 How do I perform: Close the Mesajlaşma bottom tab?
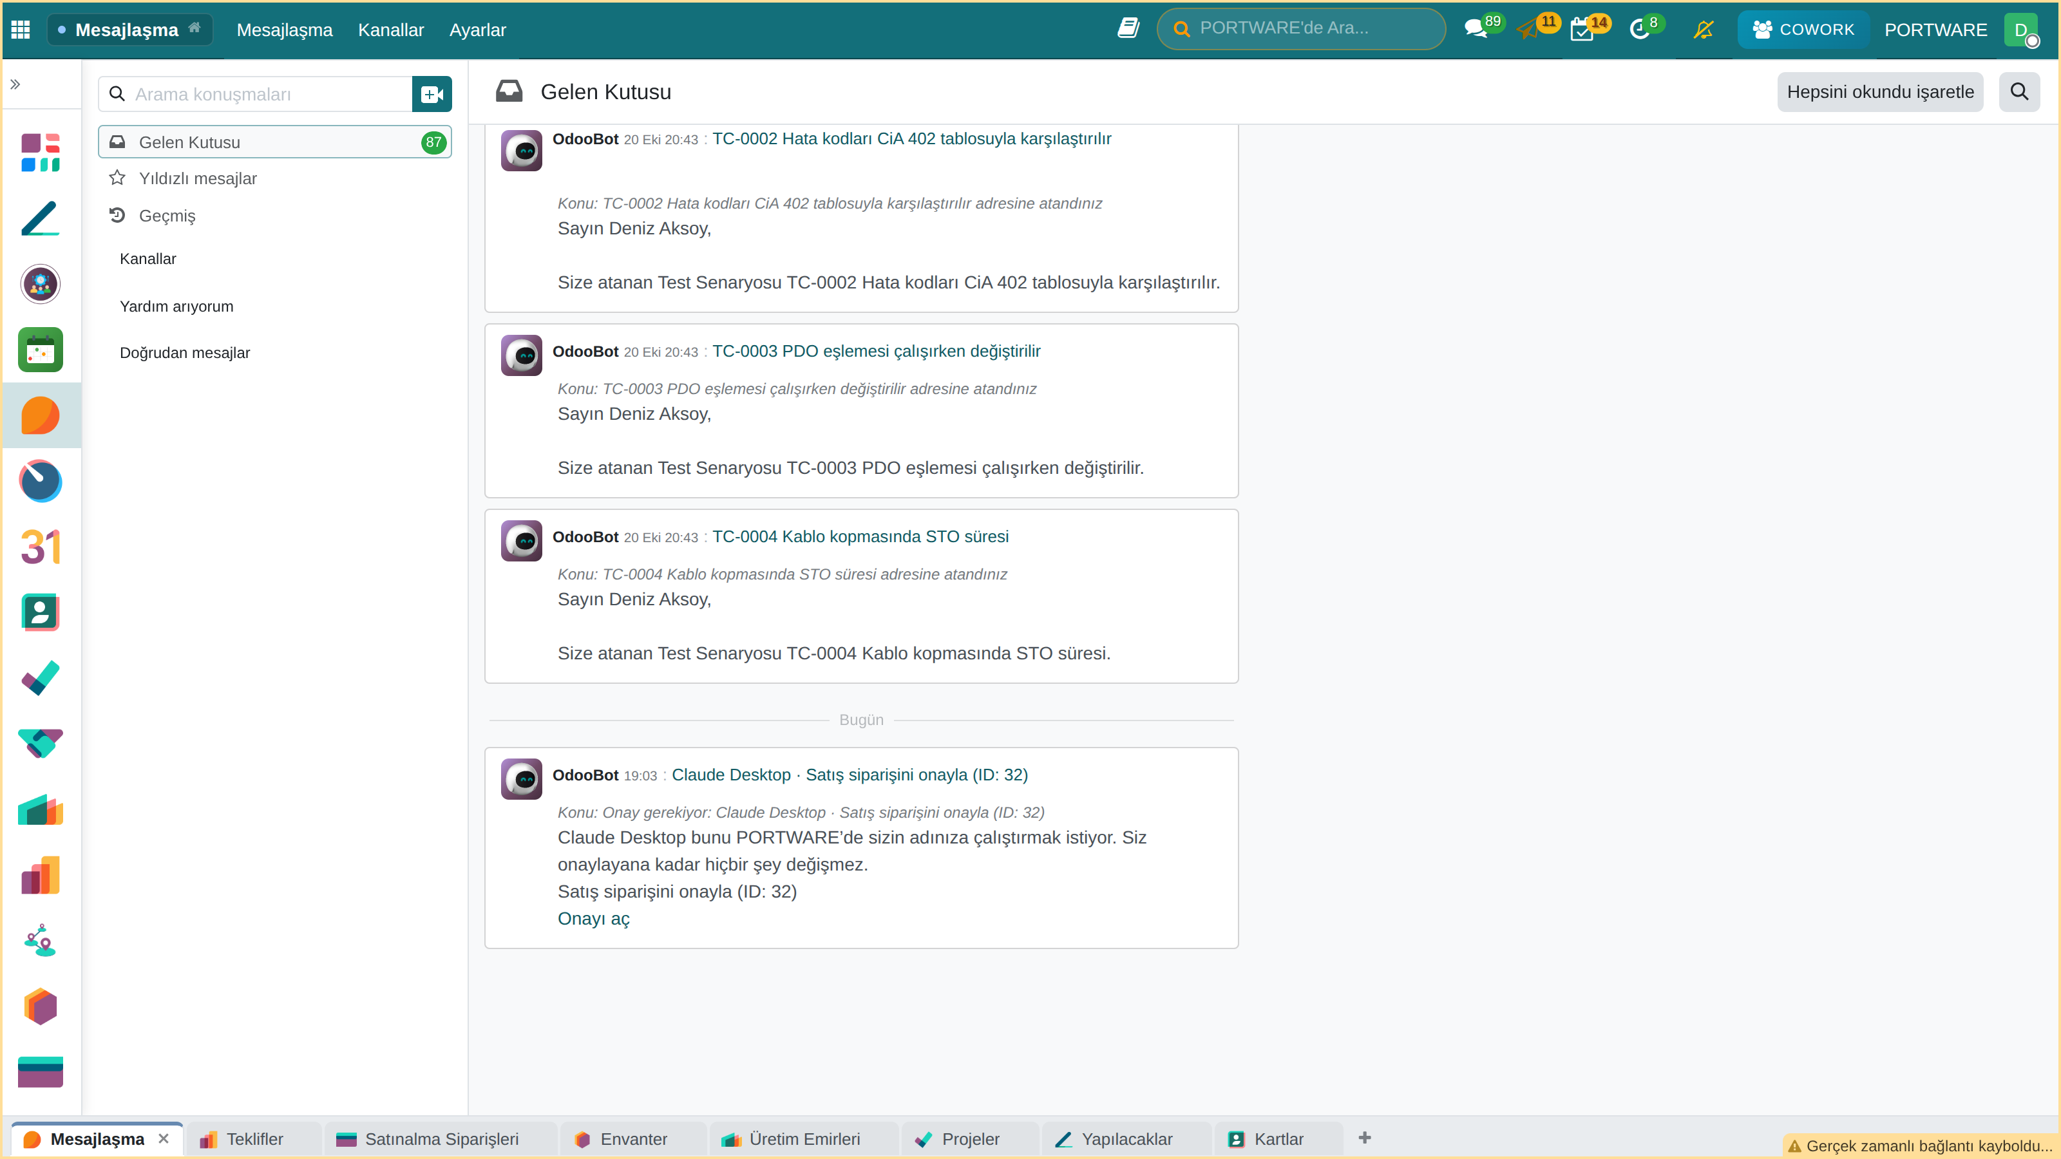click(164, 1138)
